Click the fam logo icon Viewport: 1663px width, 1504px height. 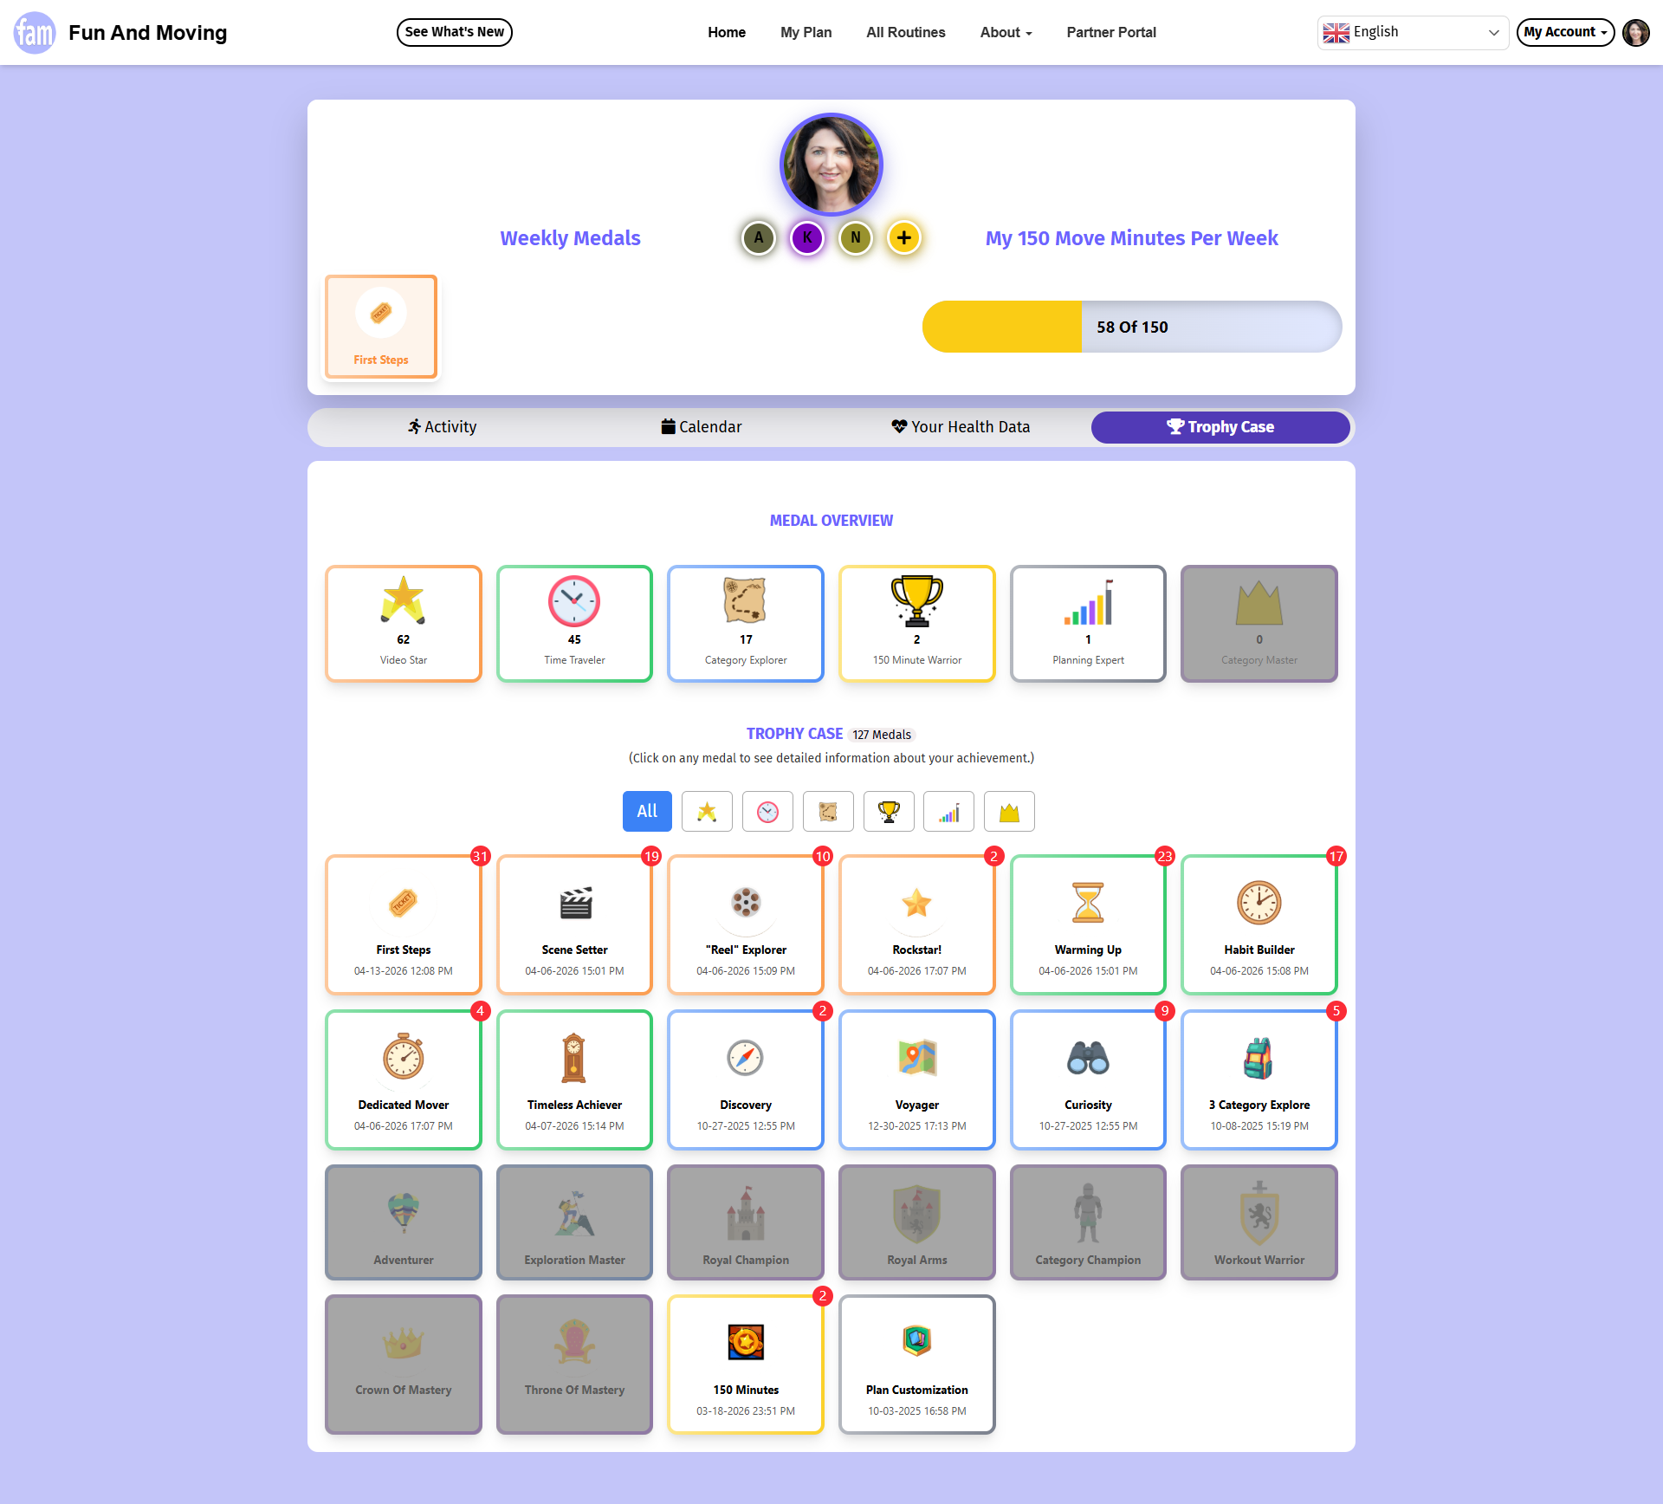point(35,33)
